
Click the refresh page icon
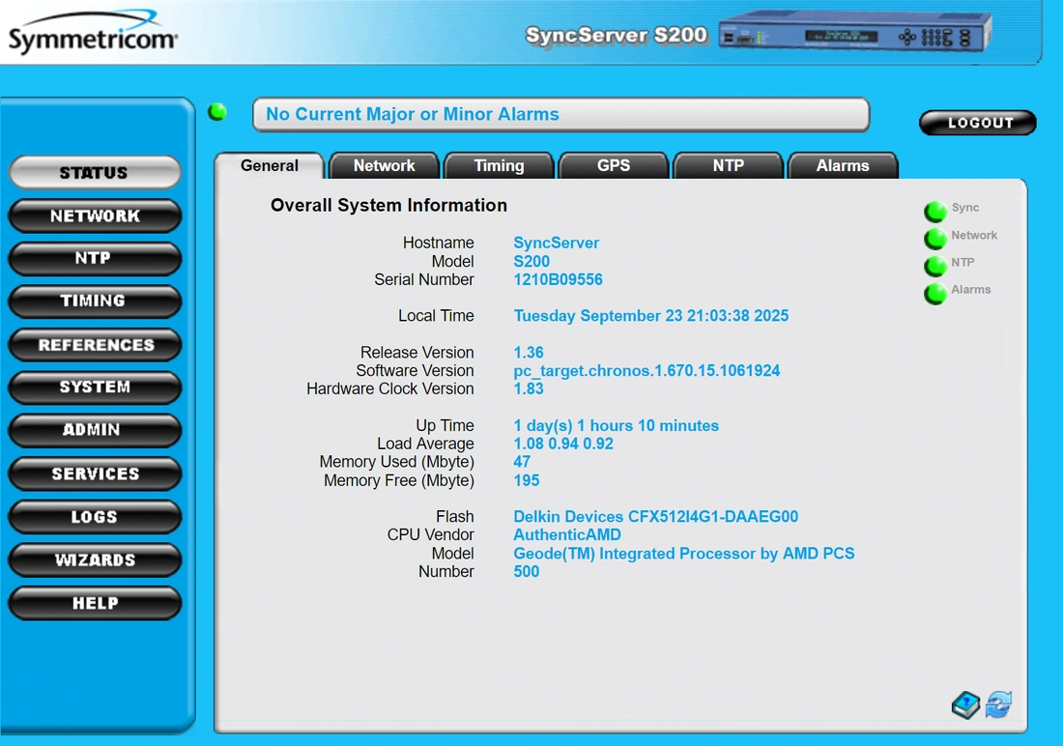(999, 704)
